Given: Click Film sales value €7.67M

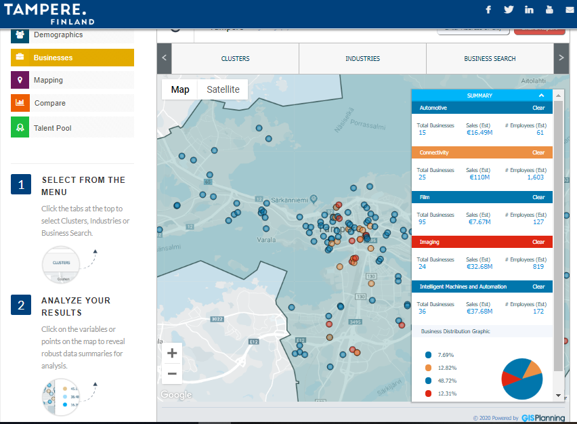Looking at the screenshot, I should click(x=479, y=222).
